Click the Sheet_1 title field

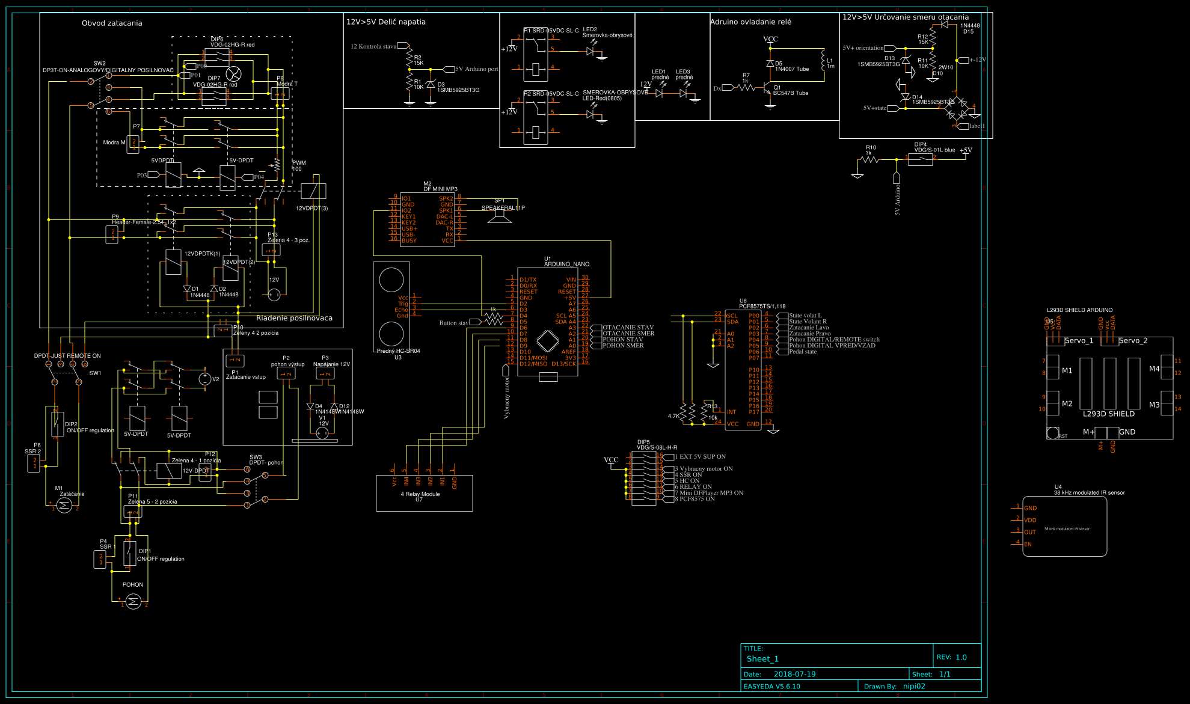762,659
